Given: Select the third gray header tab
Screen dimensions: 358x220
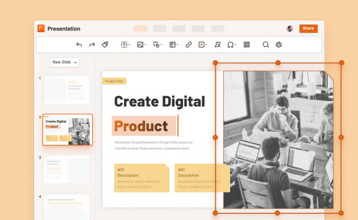Looking at the screenshot, I should (179, 28).
